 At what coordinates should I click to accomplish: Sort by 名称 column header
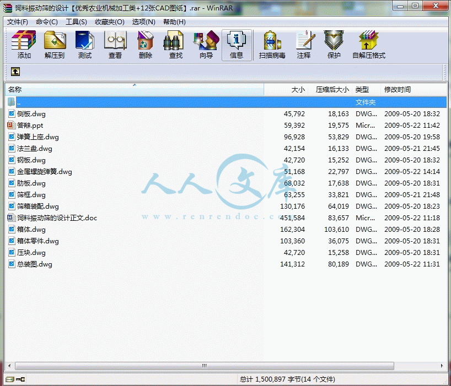pyautogui.click(x=135, y=90)
